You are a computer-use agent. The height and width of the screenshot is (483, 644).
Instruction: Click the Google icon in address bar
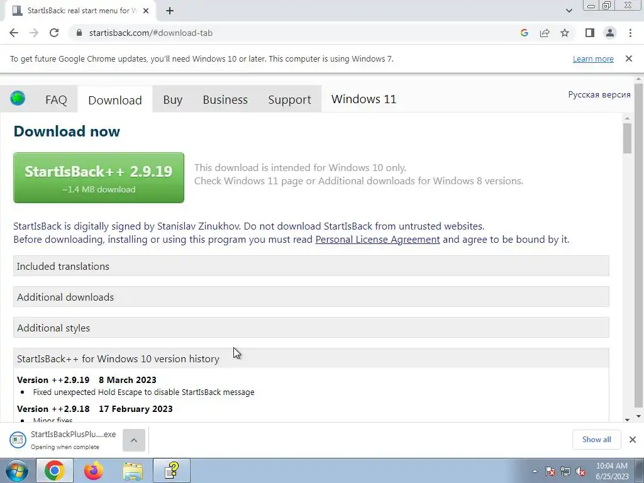pos(524,33)
